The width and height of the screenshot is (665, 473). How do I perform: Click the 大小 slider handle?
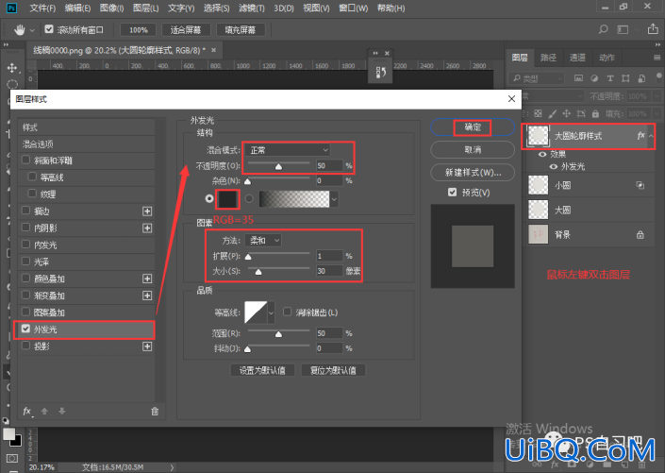(x=258, y=272)
